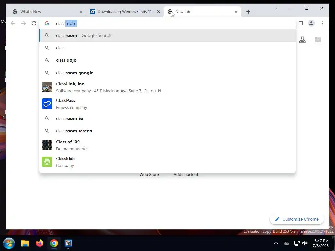335x251 pixels.
Task: Close the Downloading WindowBlinds 11 tab
Action: coord(159,12)
